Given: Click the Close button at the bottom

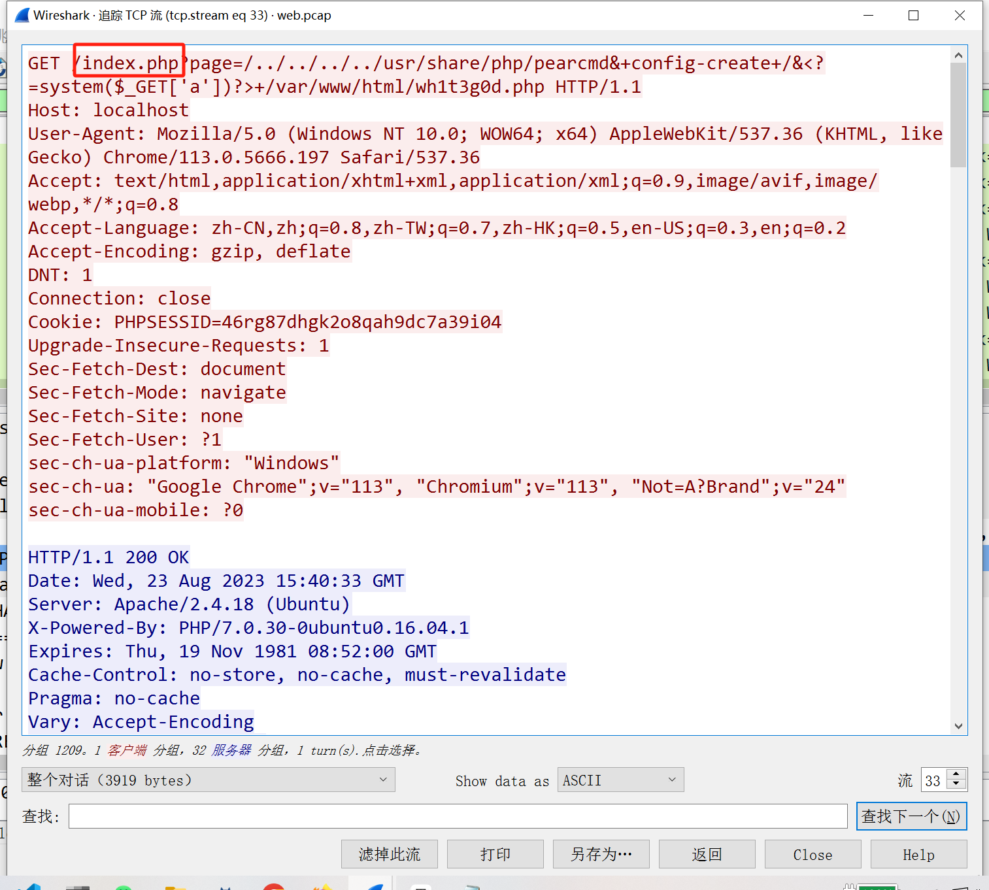Looking at the screenshot, I should point(813,854).
